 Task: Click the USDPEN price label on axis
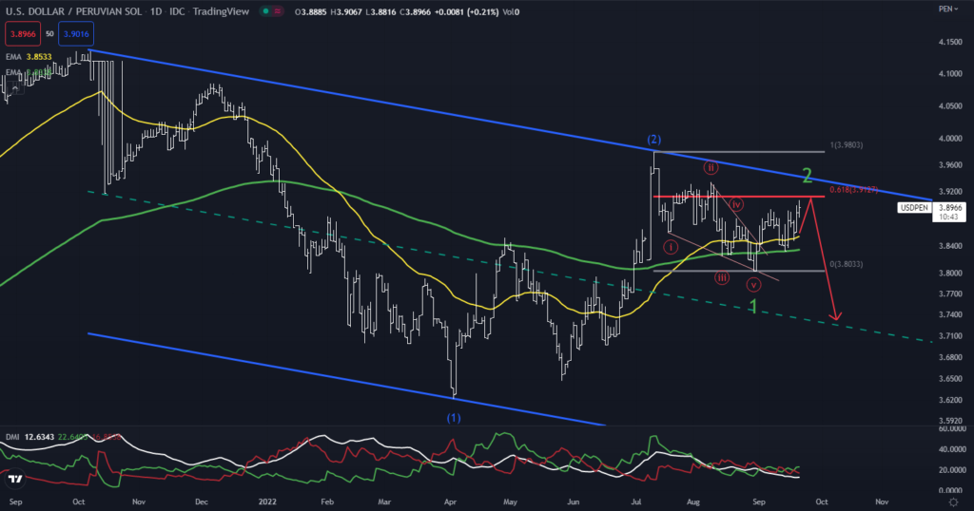pyautogui.click(x=913, y=206)
